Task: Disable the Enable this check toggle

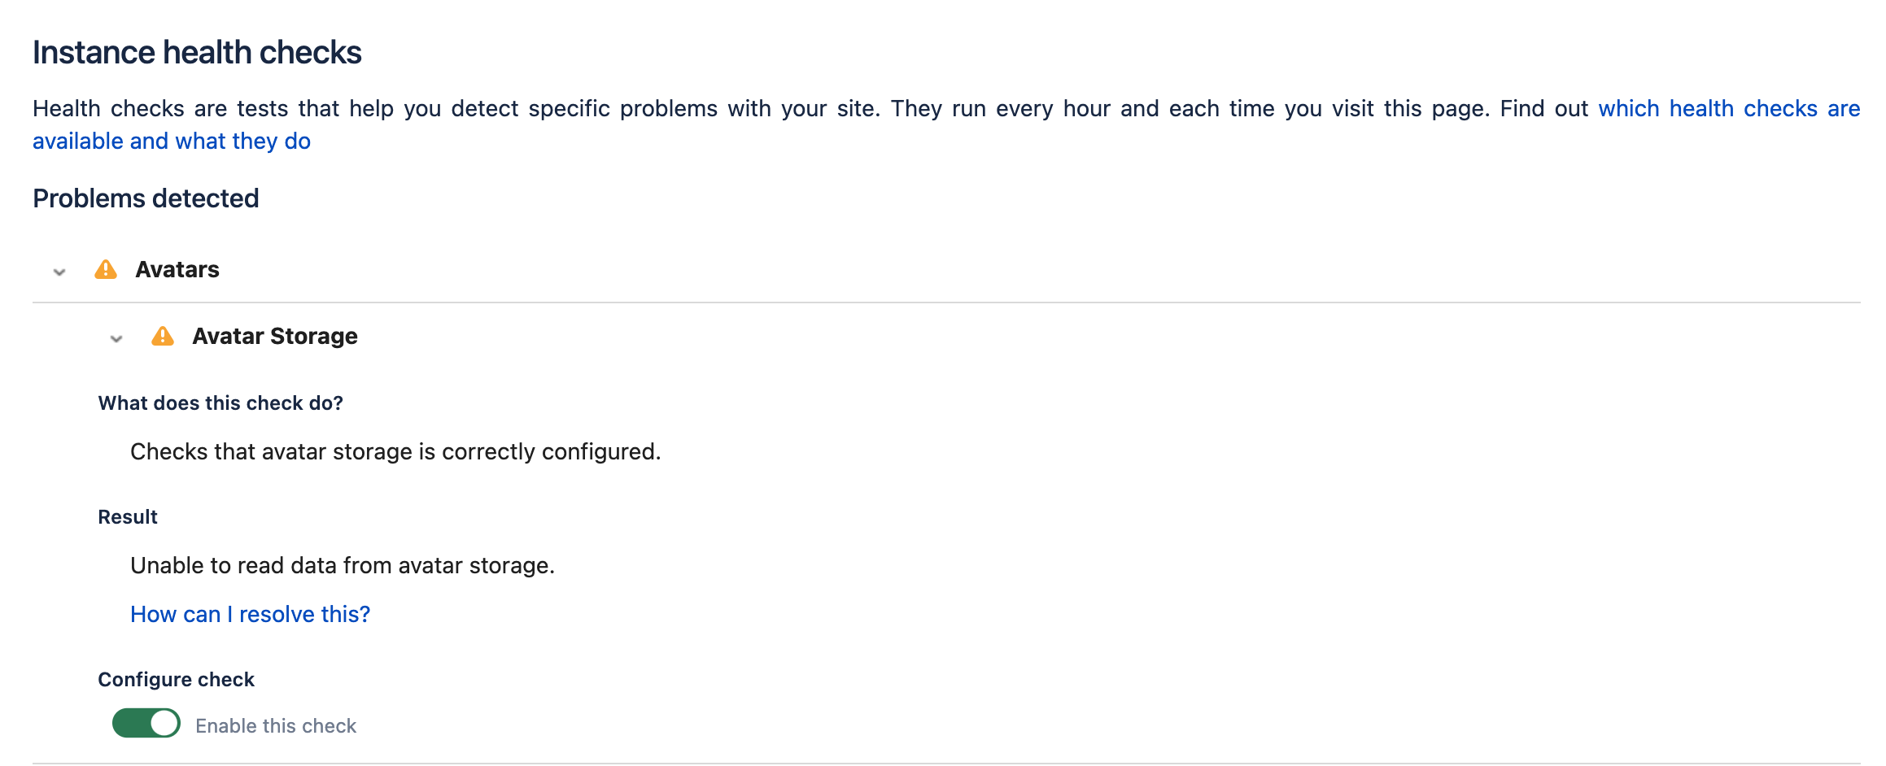Action: coord(146,723)
